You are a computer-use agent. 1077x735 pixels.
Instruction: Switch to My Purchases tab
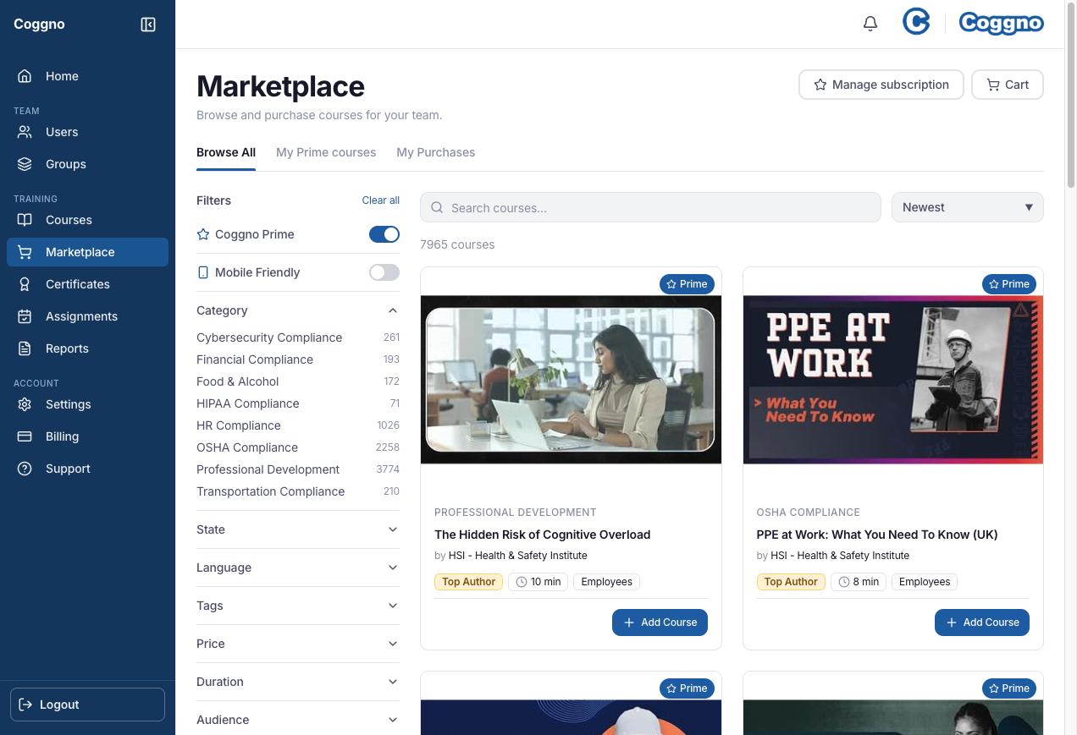pos(436,152)
